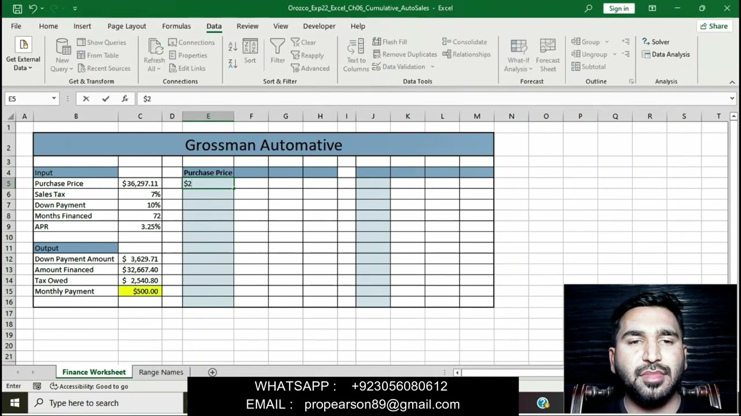This screenshot has height=416, width=741.
Task: Cancel entry with formula bar X
Action: tap(86, 99)
